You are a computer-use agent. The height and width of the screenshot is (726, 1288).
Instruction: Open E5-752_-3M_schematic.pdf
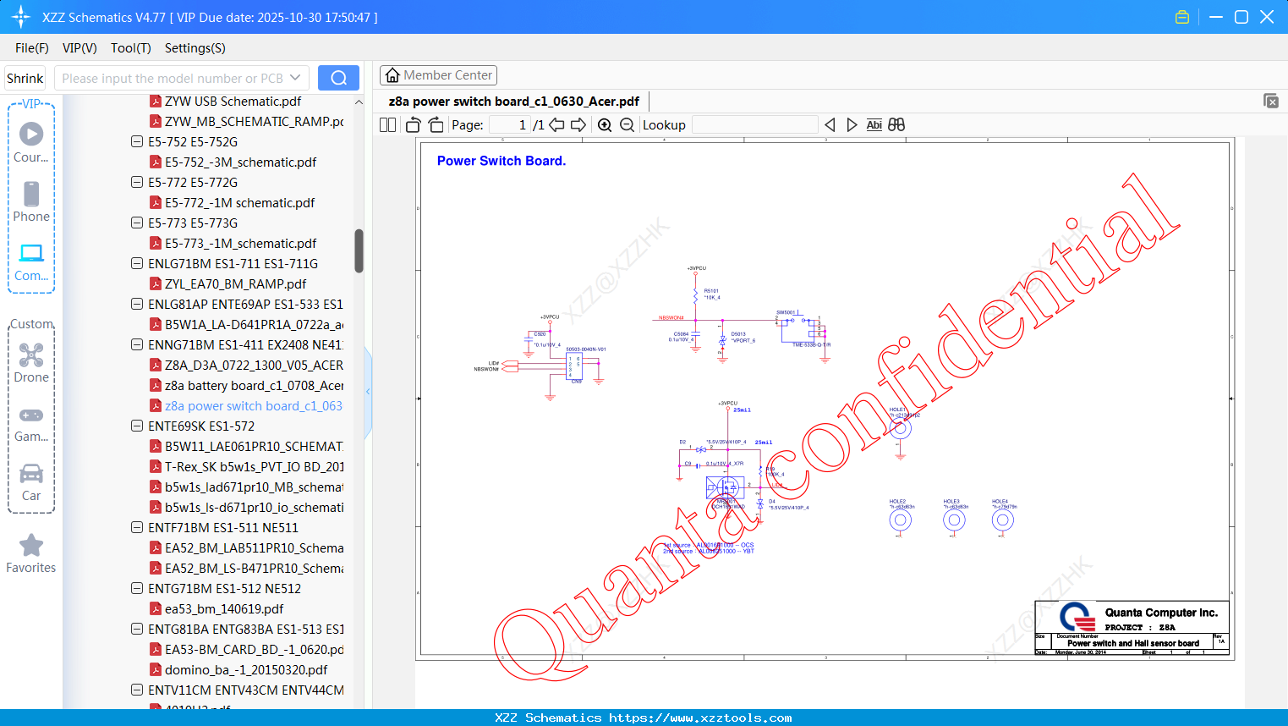click(x=240, y=162)
